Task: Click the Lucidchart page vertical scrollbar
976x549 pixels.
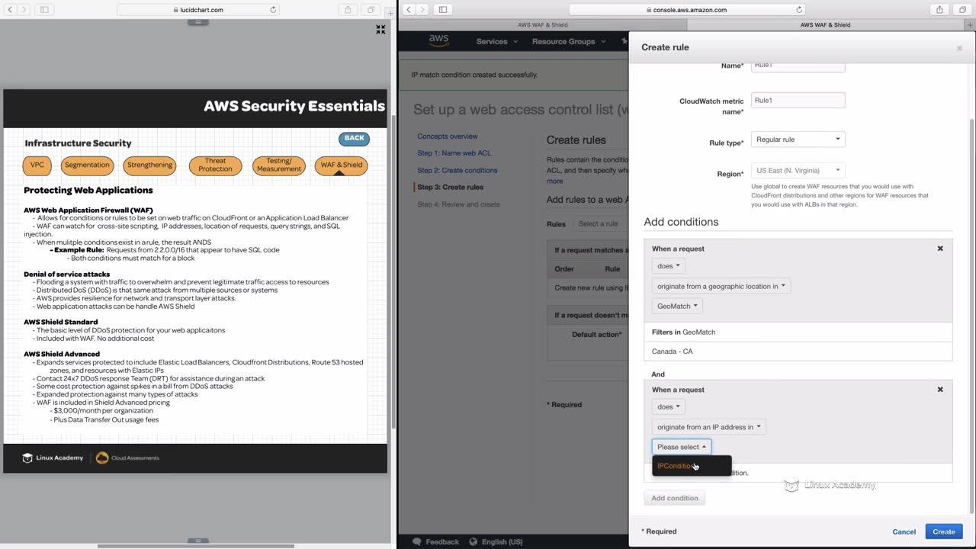Action: pyautogui.click(x=393, y=271)
